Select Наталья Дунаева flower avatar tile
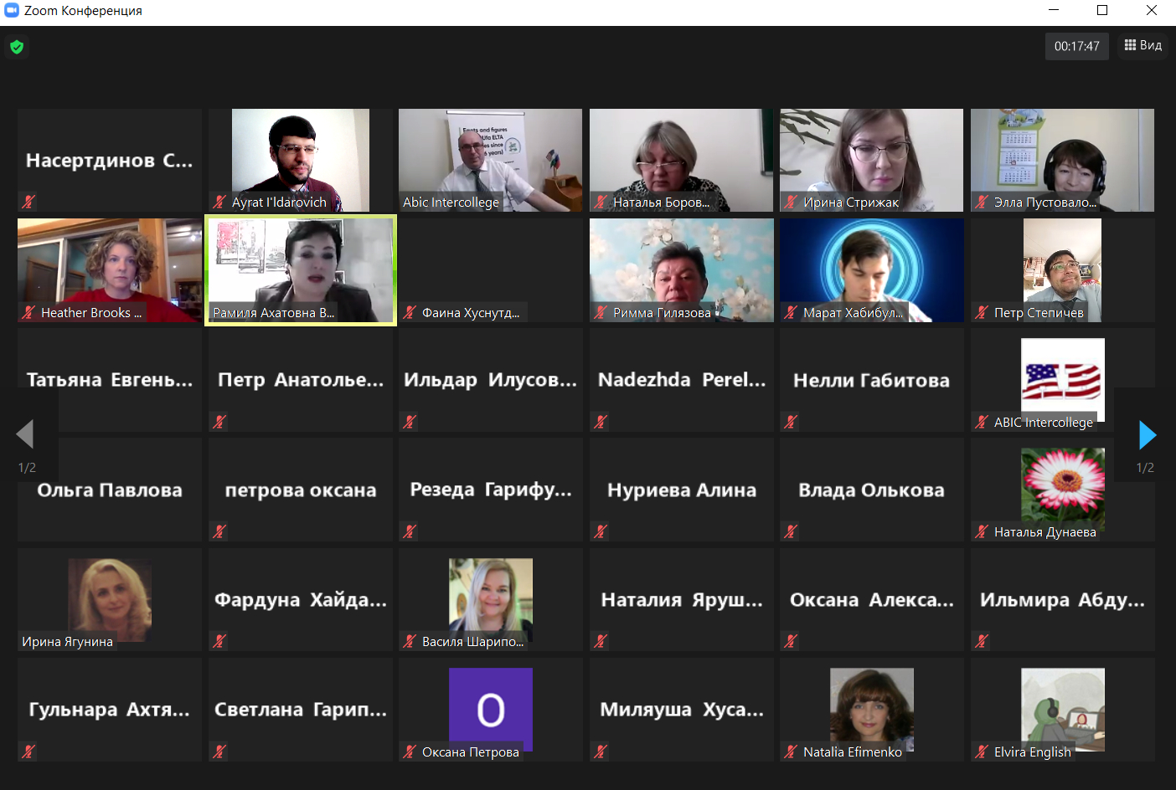The width and height of the screenshot is (1176, 790). click(1063, 490)
